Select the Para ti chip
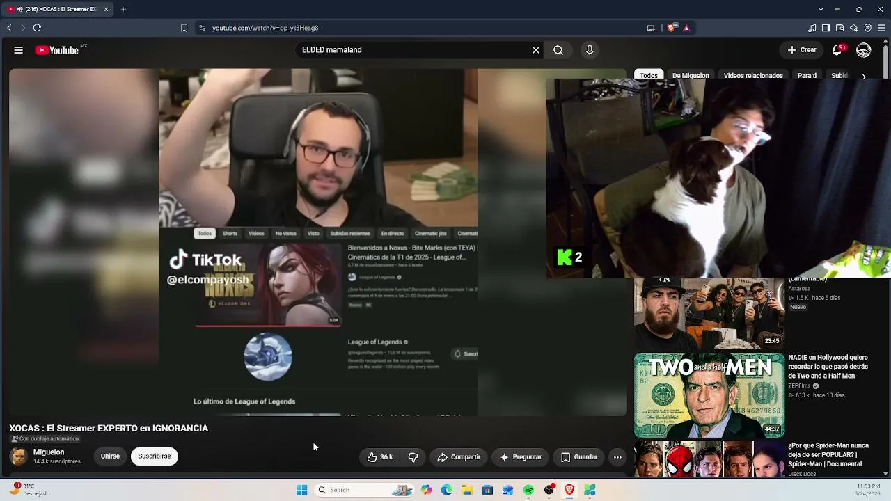Viewport: 891px width, 501px height. [807, 75]
